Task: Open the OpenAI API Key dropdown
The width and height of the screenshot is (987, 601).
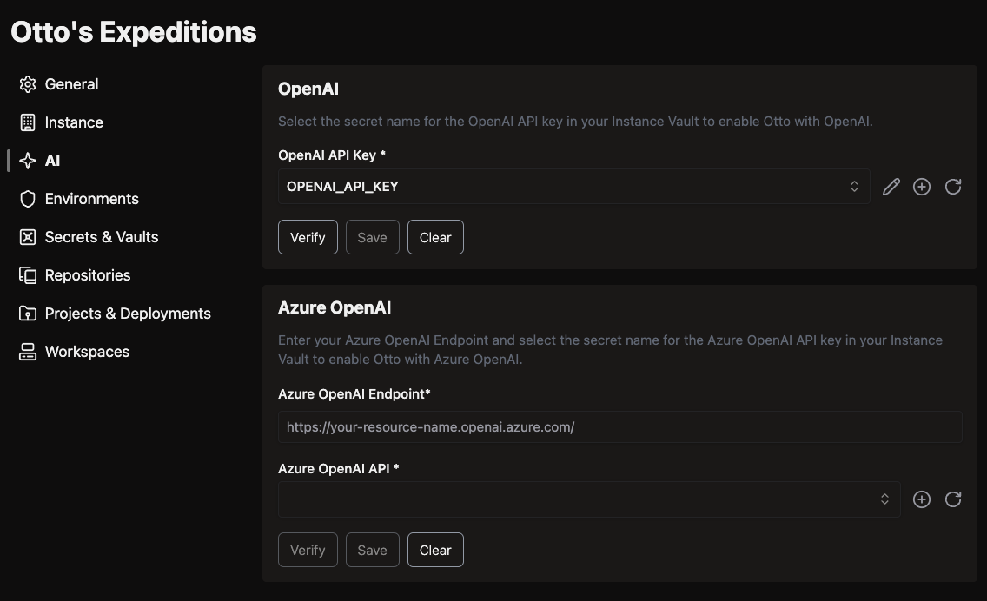Action: click(x=574, y=186)
